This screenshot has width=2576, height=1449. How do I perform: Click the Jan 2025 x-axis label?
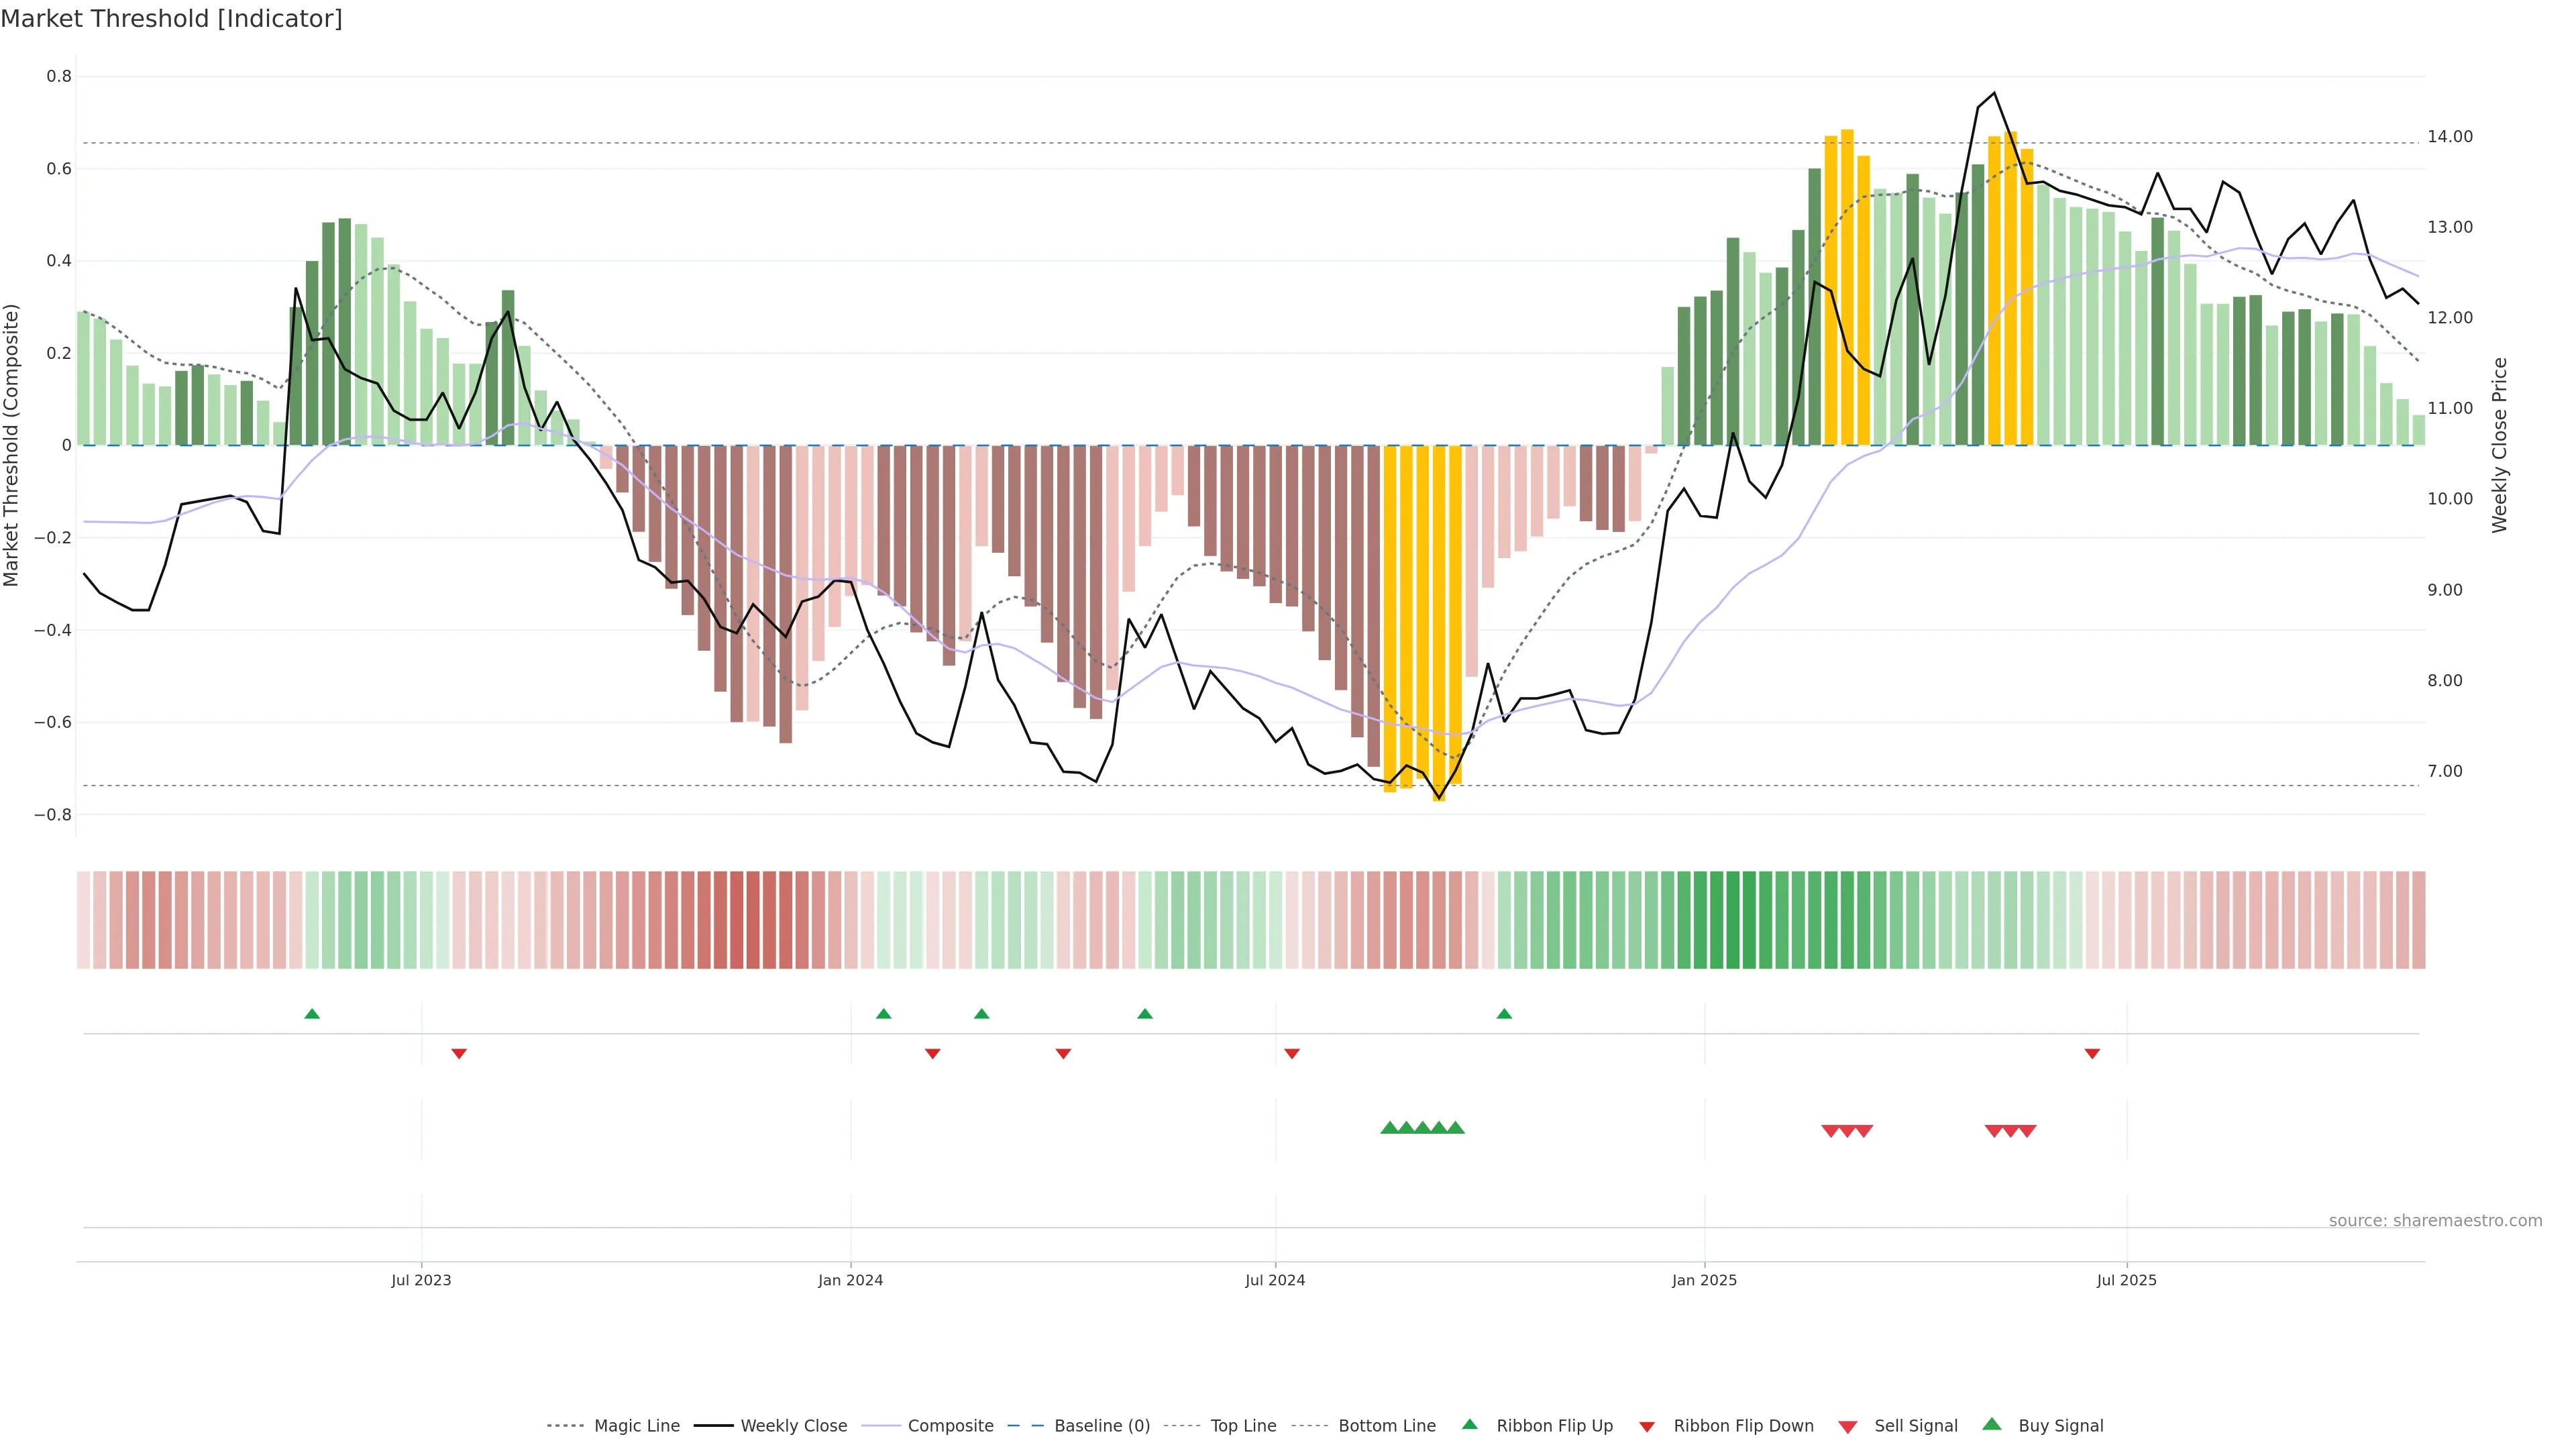pos(1704,1280)
